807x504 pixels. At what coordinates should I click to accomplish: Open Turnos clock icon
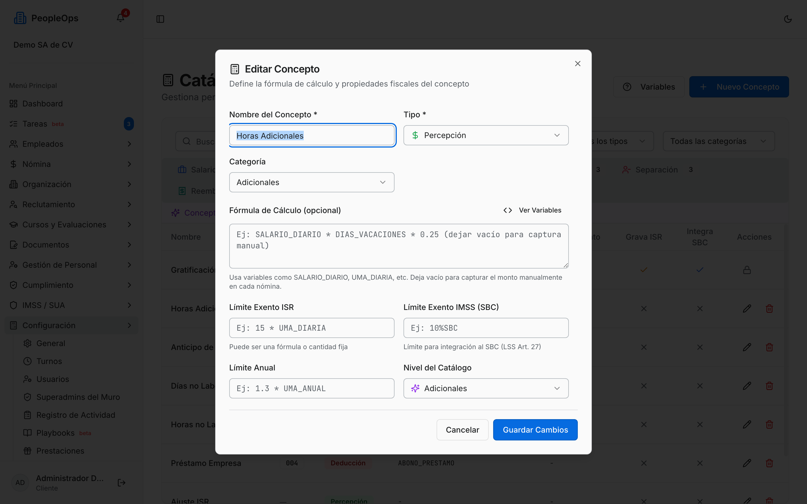(27, 361)
